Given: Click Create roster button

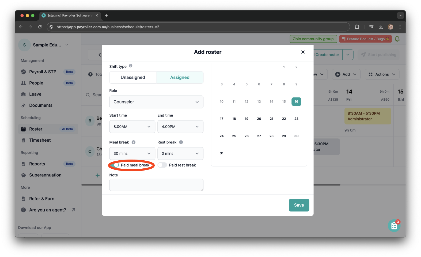Looking at the screenshot, I should click(328, 55).
